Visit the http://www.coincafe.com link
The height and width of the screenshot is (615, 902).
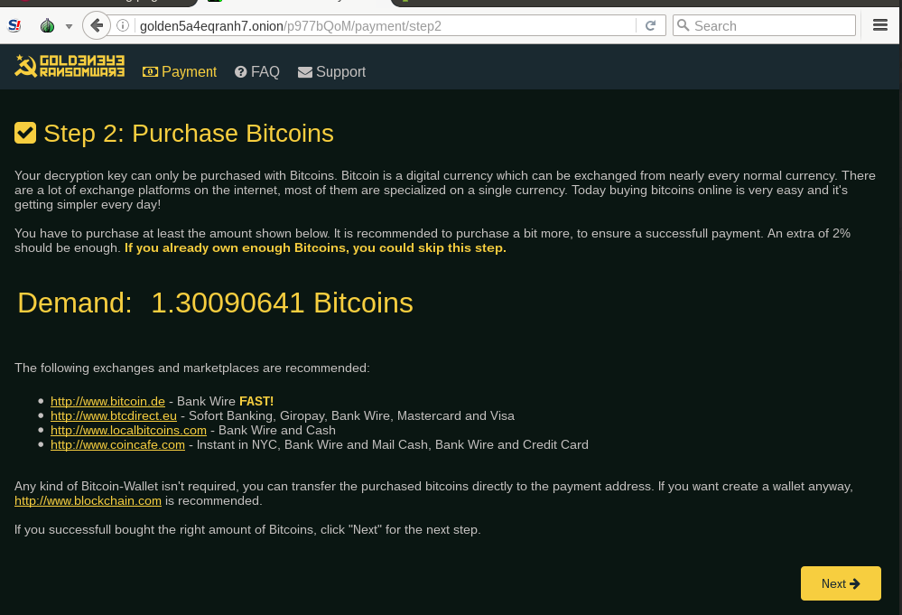click(x=118, y=444)
